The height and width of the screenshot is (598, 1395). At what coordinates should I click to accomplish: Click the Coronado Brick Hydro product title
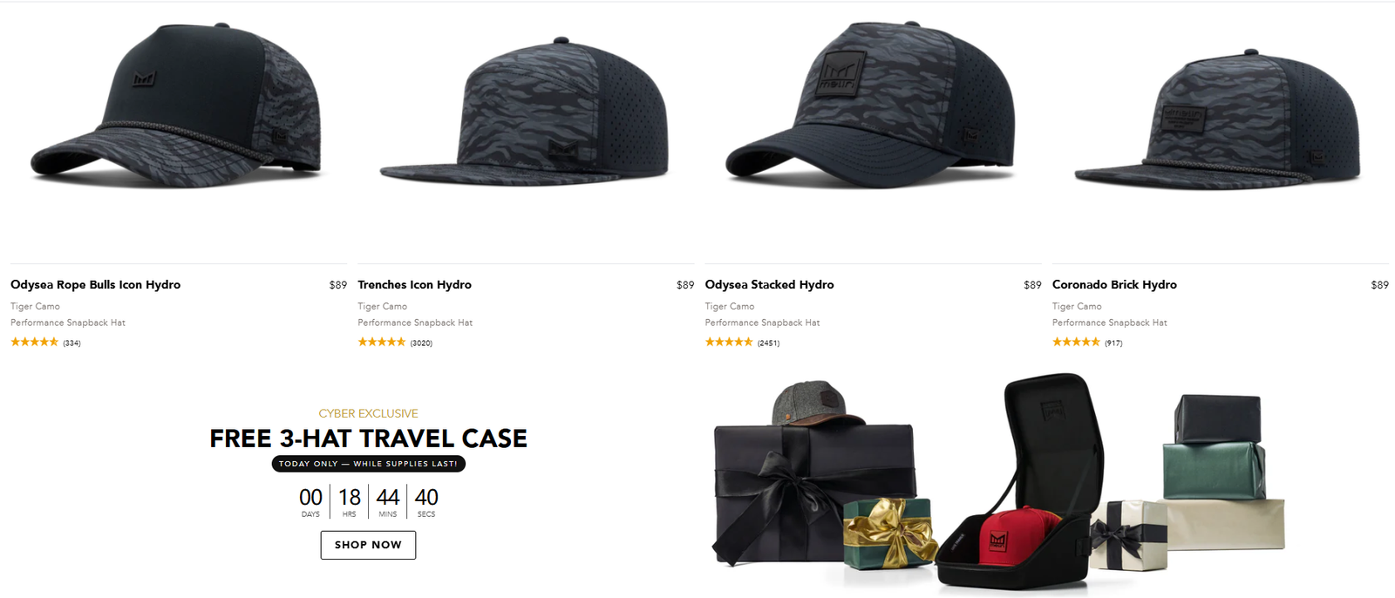point(1114,285)
